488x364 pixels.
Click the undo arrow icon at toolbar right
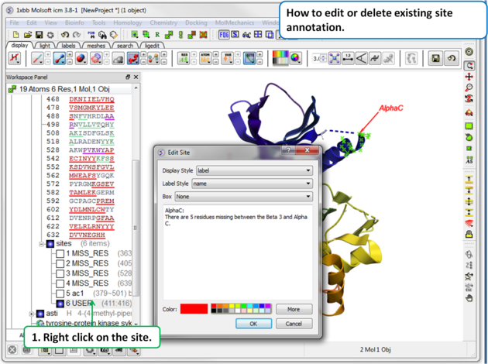pos(452,59)
